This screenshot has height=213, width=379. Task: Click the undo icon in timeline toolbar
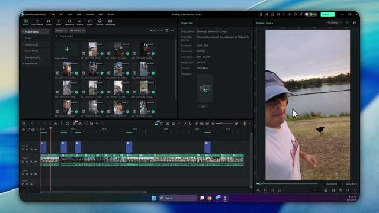coord(38,124)
